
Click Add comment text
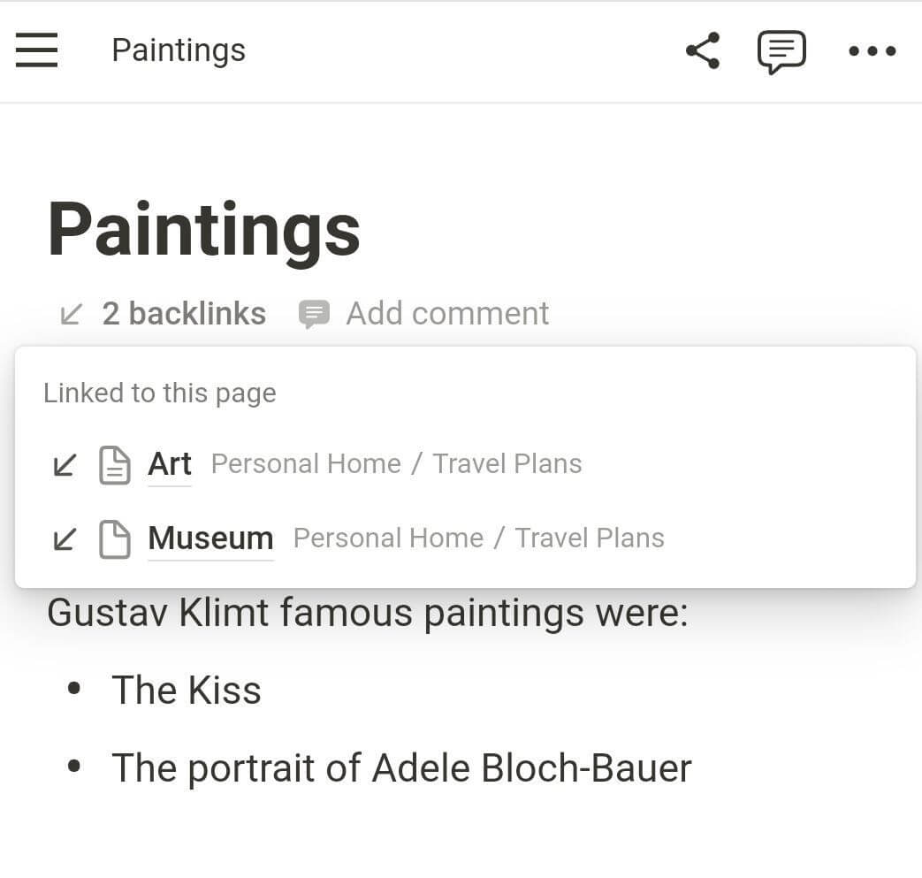pyautogui.click(x=447, y=314)
